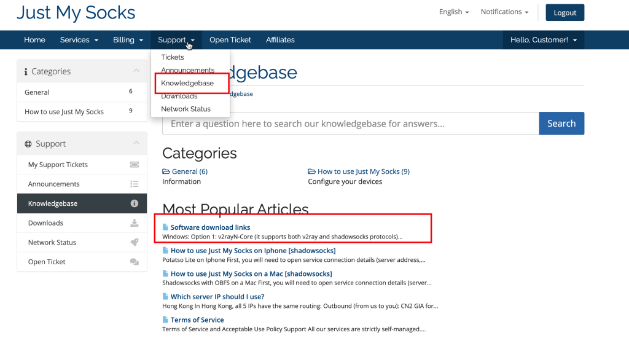The height and width of the screenshot is (346, 629).
Task: Click document icon beside Terms of Service
Action: [x=165, y=320]
